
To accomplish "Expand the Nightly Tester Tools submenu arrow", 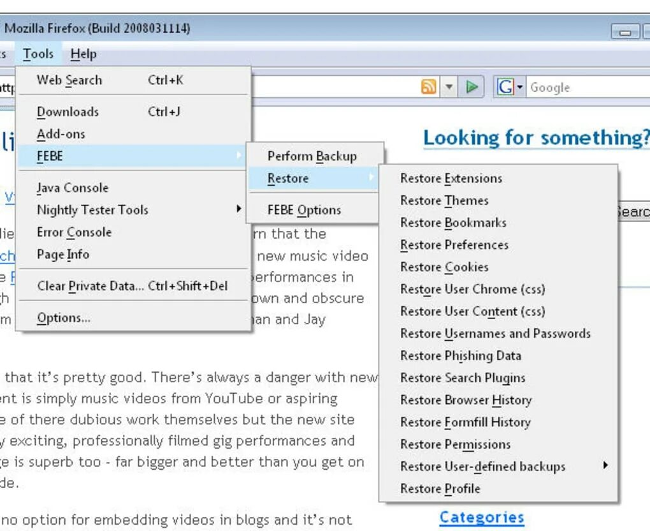I will [x=239, y=209].
